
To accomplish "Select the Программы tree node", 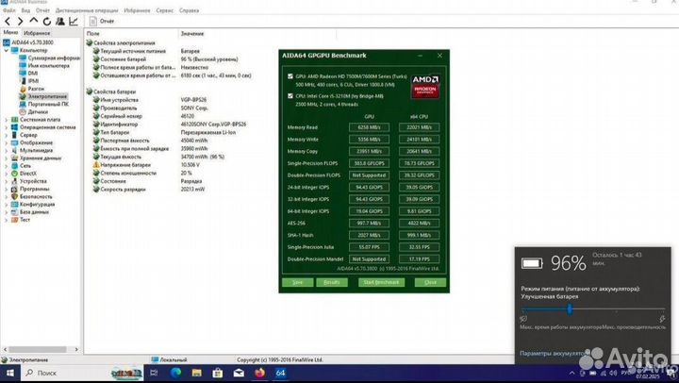I will pos(30,189).
